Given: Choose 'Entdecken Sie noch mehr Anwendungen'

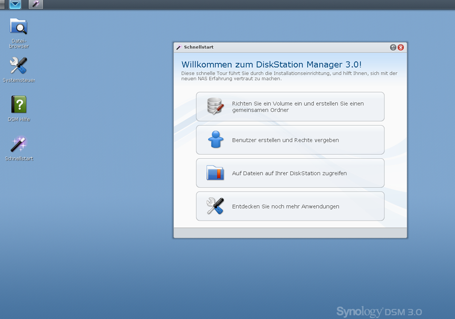Looking at the screenshot, I should 290,206.
